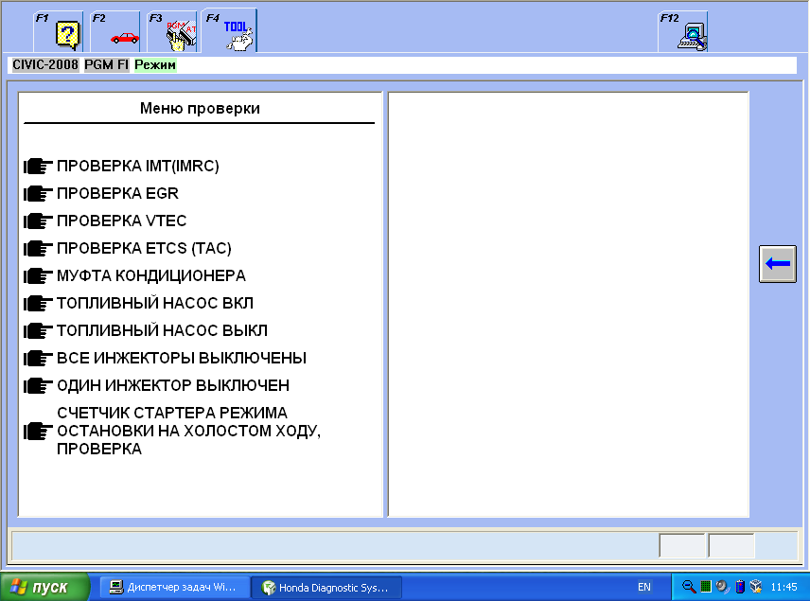Select the F2 vehicle icon
The height and width of the screenshot is (601, 810).
tap(115, 31)
